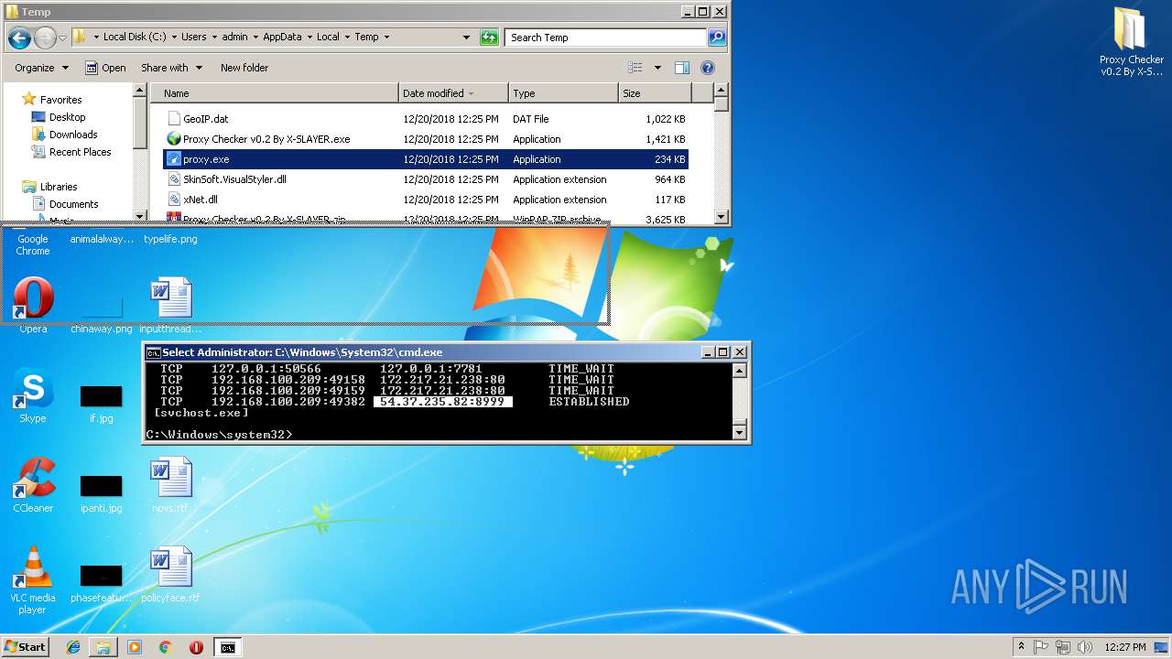Sort by Date modified column header
Image resolution: width=1172 pixels, height=659 pixels.
(454, 93)
